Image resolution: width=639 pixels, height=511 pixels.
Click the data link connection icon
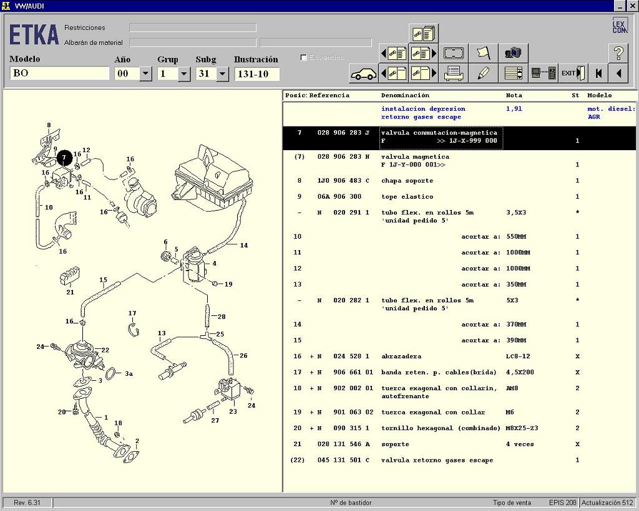544,74
